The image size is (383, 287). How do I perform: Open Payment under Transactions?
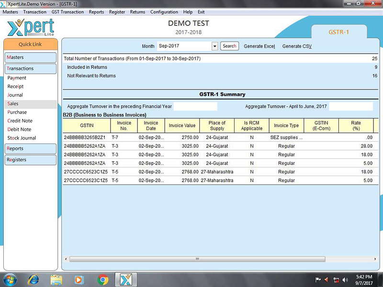coord(17,78)
